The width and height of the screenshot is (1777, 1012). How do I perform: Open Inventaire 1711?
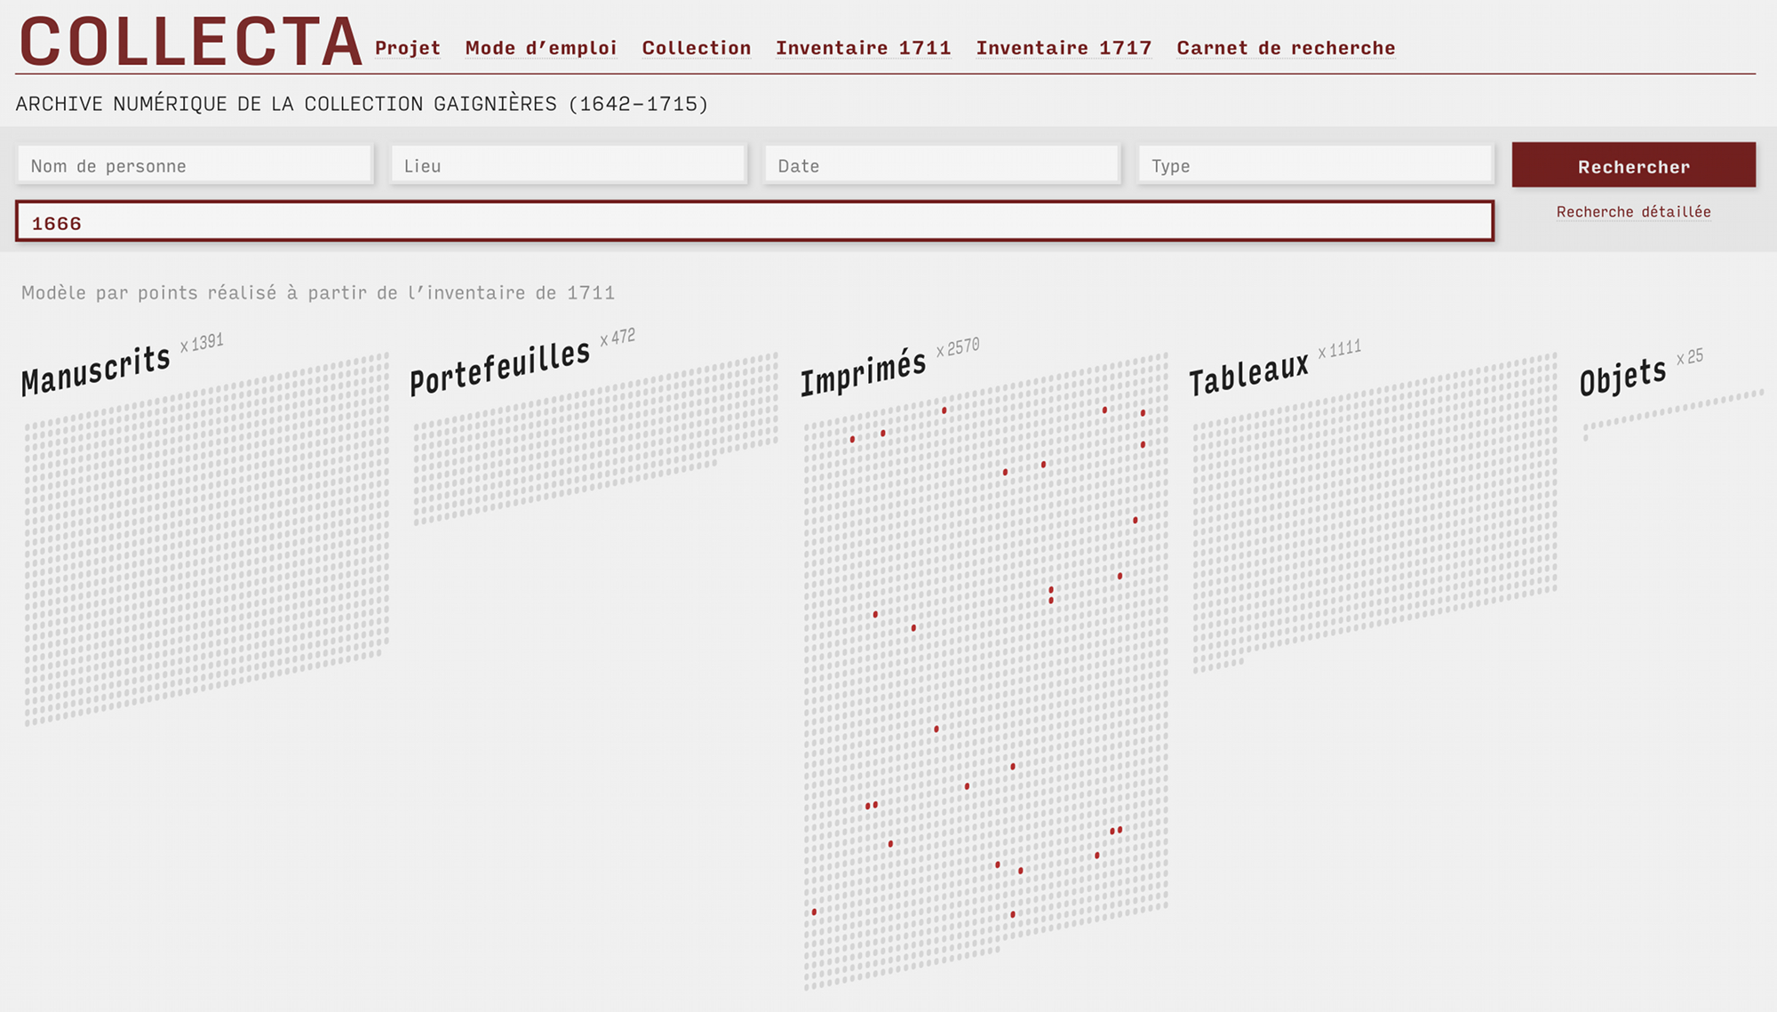[x=864, y=48]
